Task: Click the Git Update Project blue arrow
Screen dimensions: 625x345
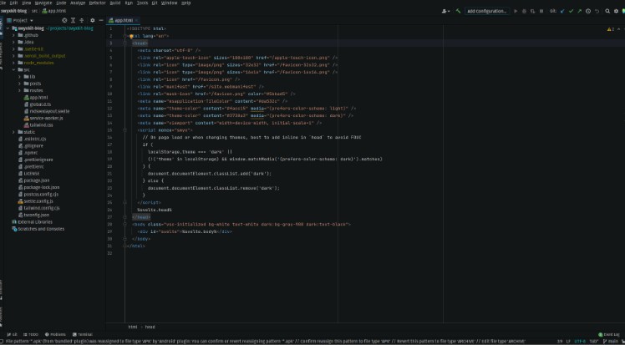Action: (562, 11)
